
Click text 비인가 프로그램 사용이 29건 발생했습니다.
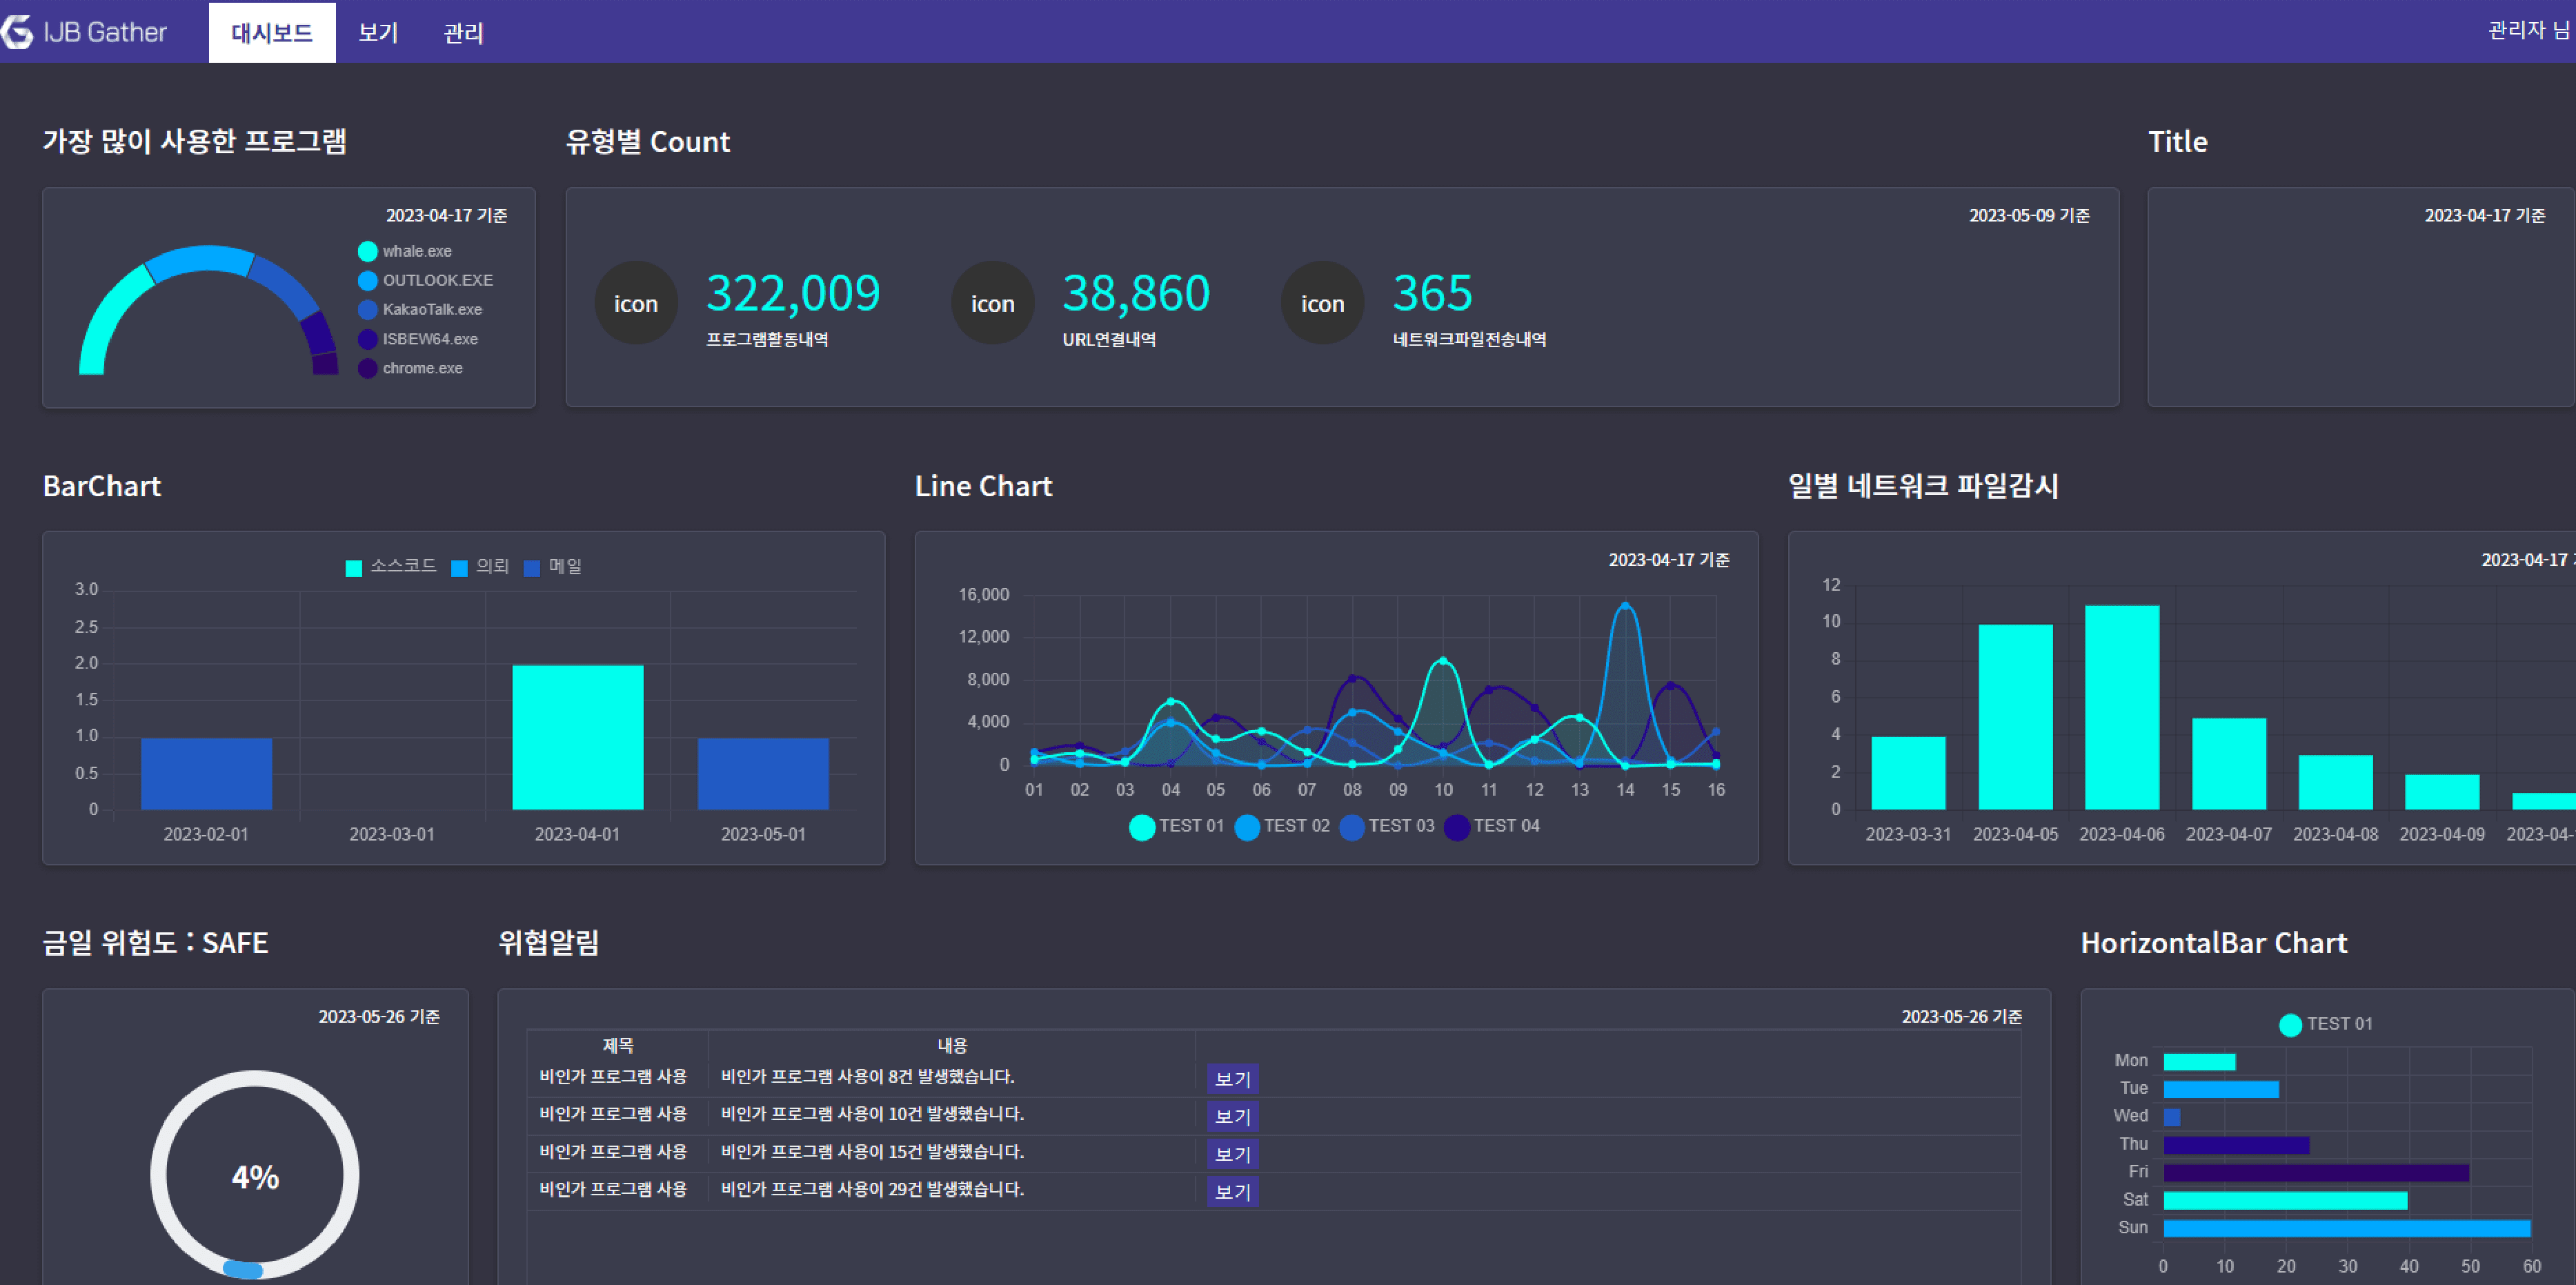click(872, 1190)
